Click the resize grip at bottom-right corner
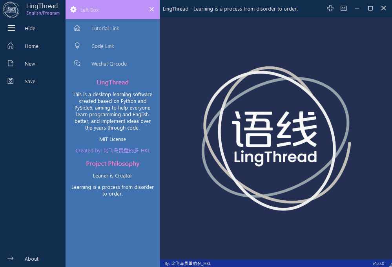The height and width of the screenshot is (267, 392). [390, 265]
